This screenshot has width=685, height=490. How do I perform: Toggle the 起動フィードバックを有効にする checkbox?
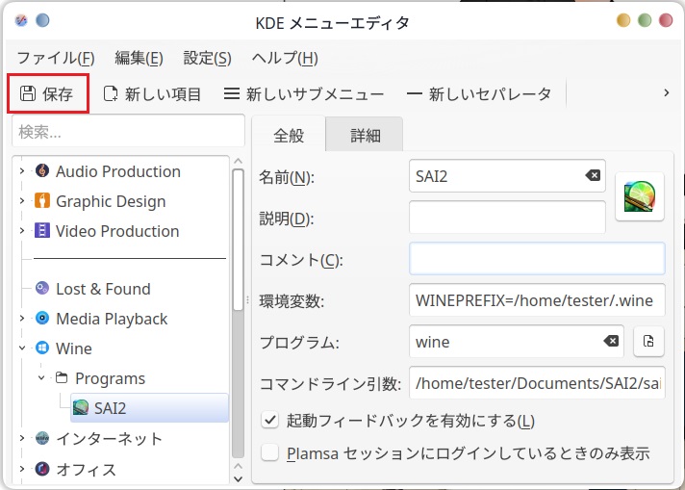click(270, 421)
